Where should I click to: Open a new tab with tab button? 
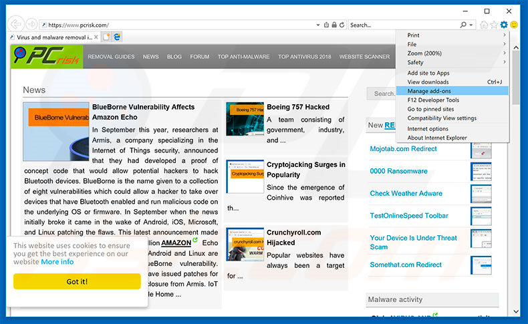[x=106, y=37]
